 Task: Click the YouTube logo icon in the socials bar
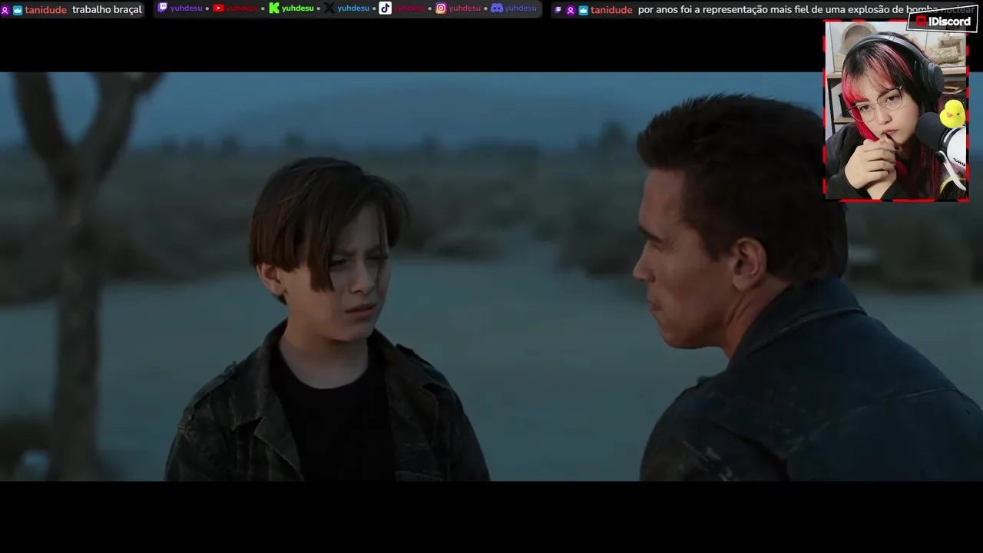218,8
